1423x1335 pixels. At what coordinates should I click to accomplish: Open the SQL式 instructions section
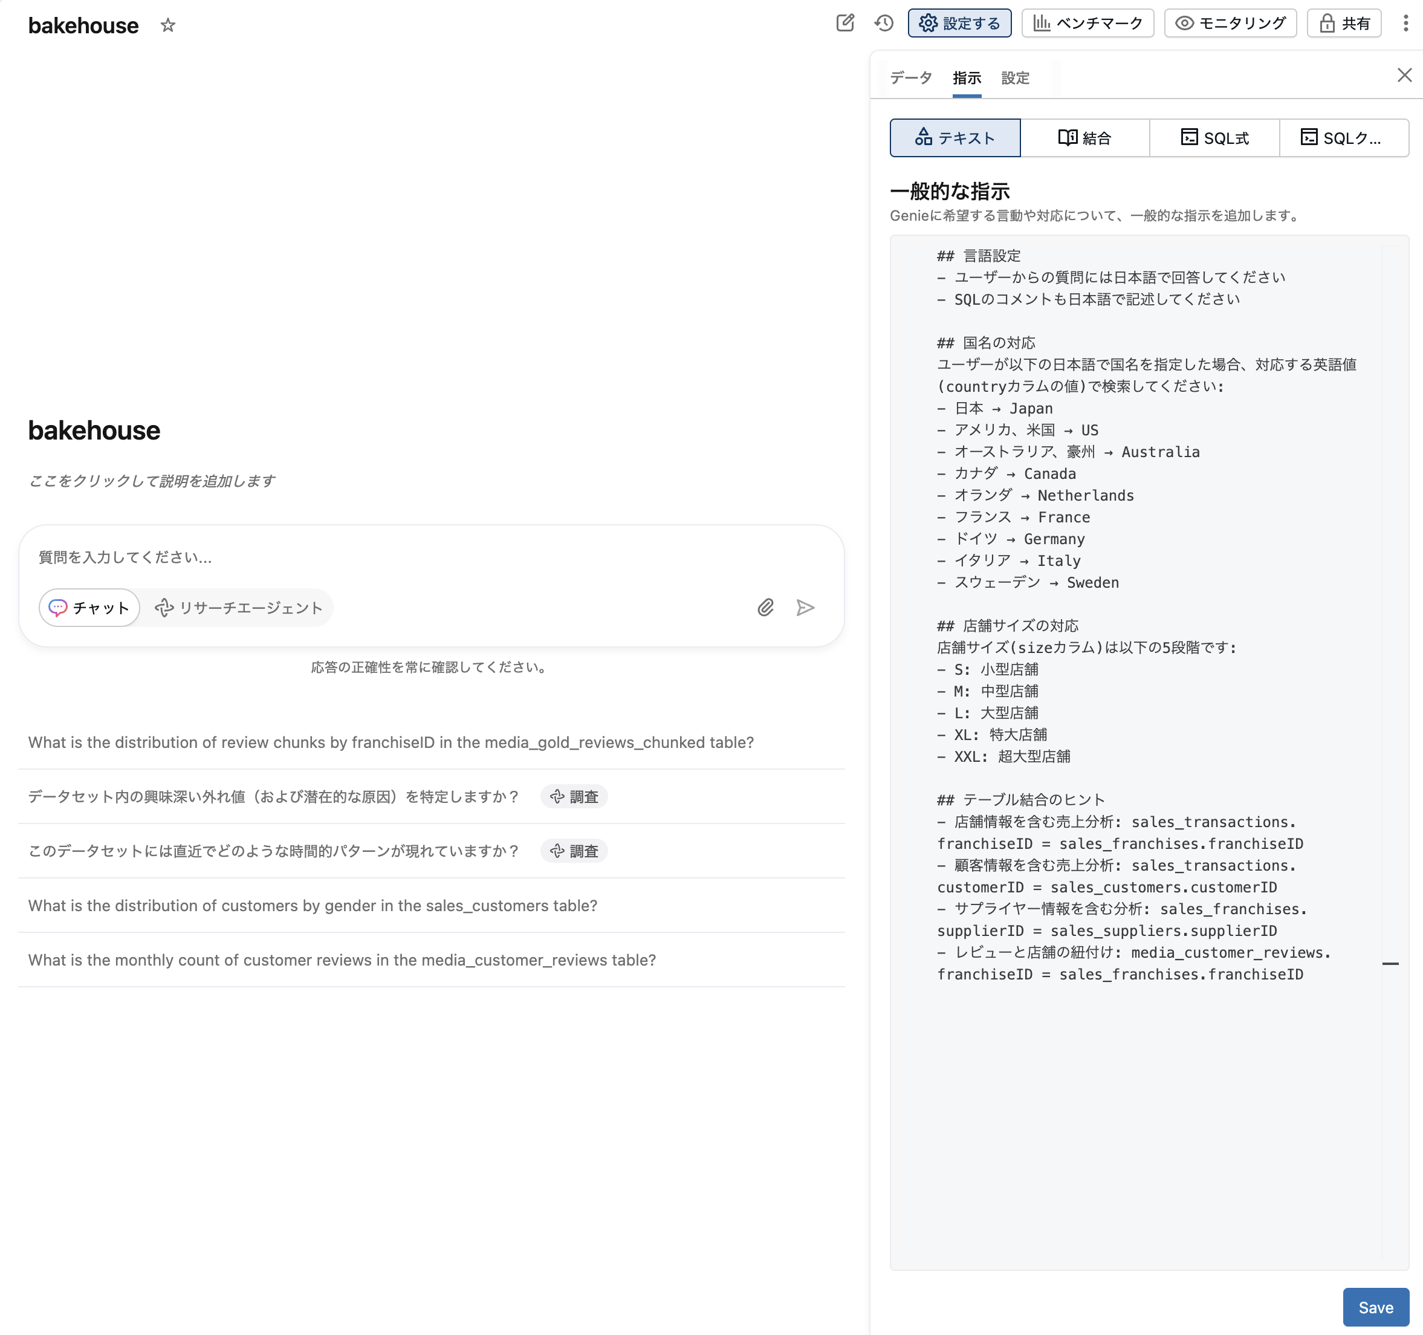click(x=1214, y=137)
